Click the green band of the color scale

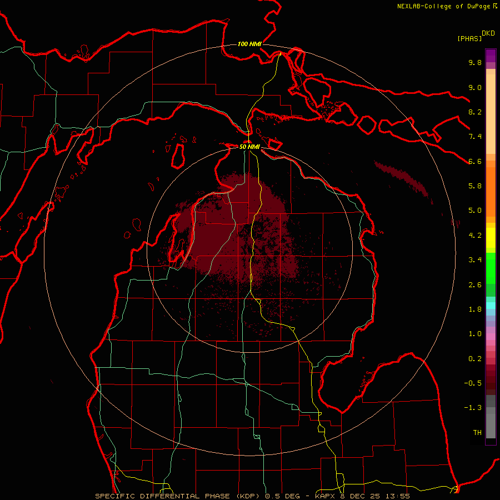point(491,274)
